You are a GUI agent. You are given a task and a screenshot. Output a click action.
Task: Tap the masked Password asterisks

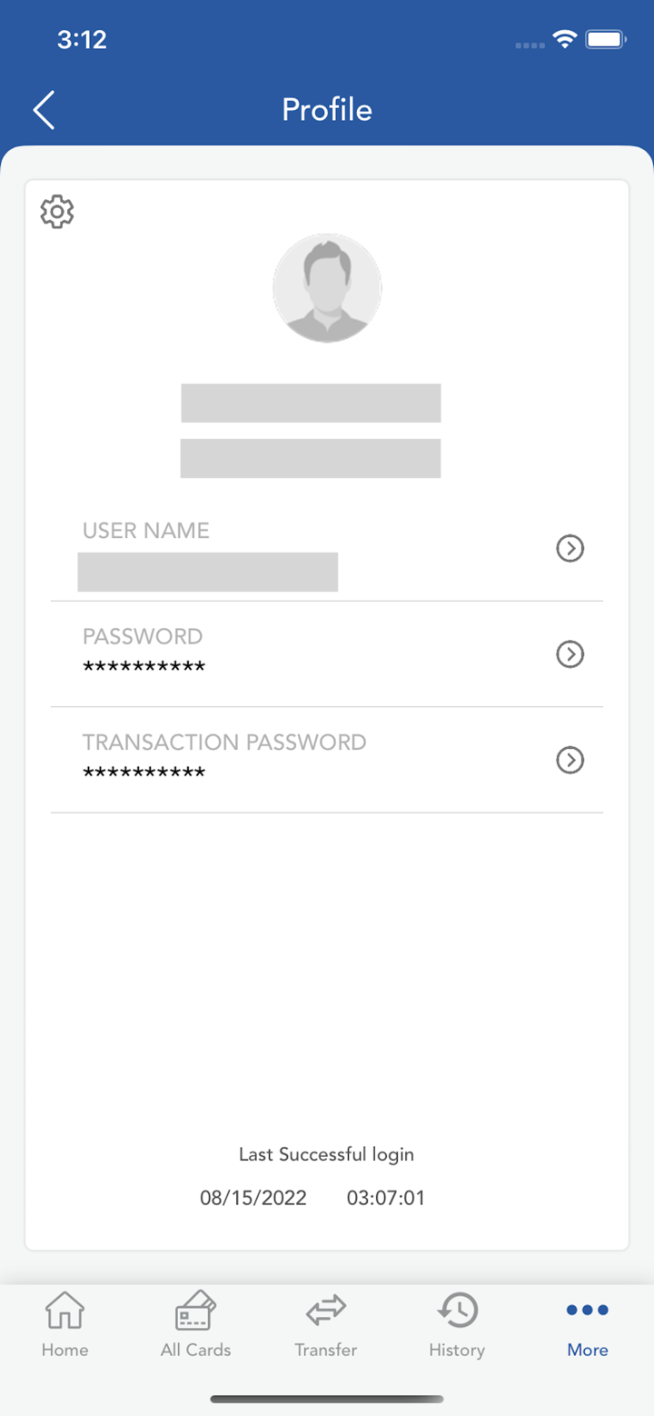pos(144,669)
